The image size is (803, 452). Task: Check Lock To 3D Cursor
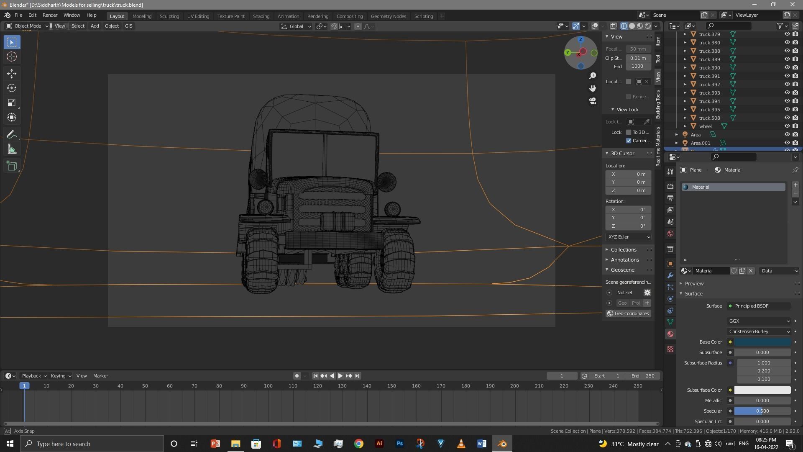(628, 132)
